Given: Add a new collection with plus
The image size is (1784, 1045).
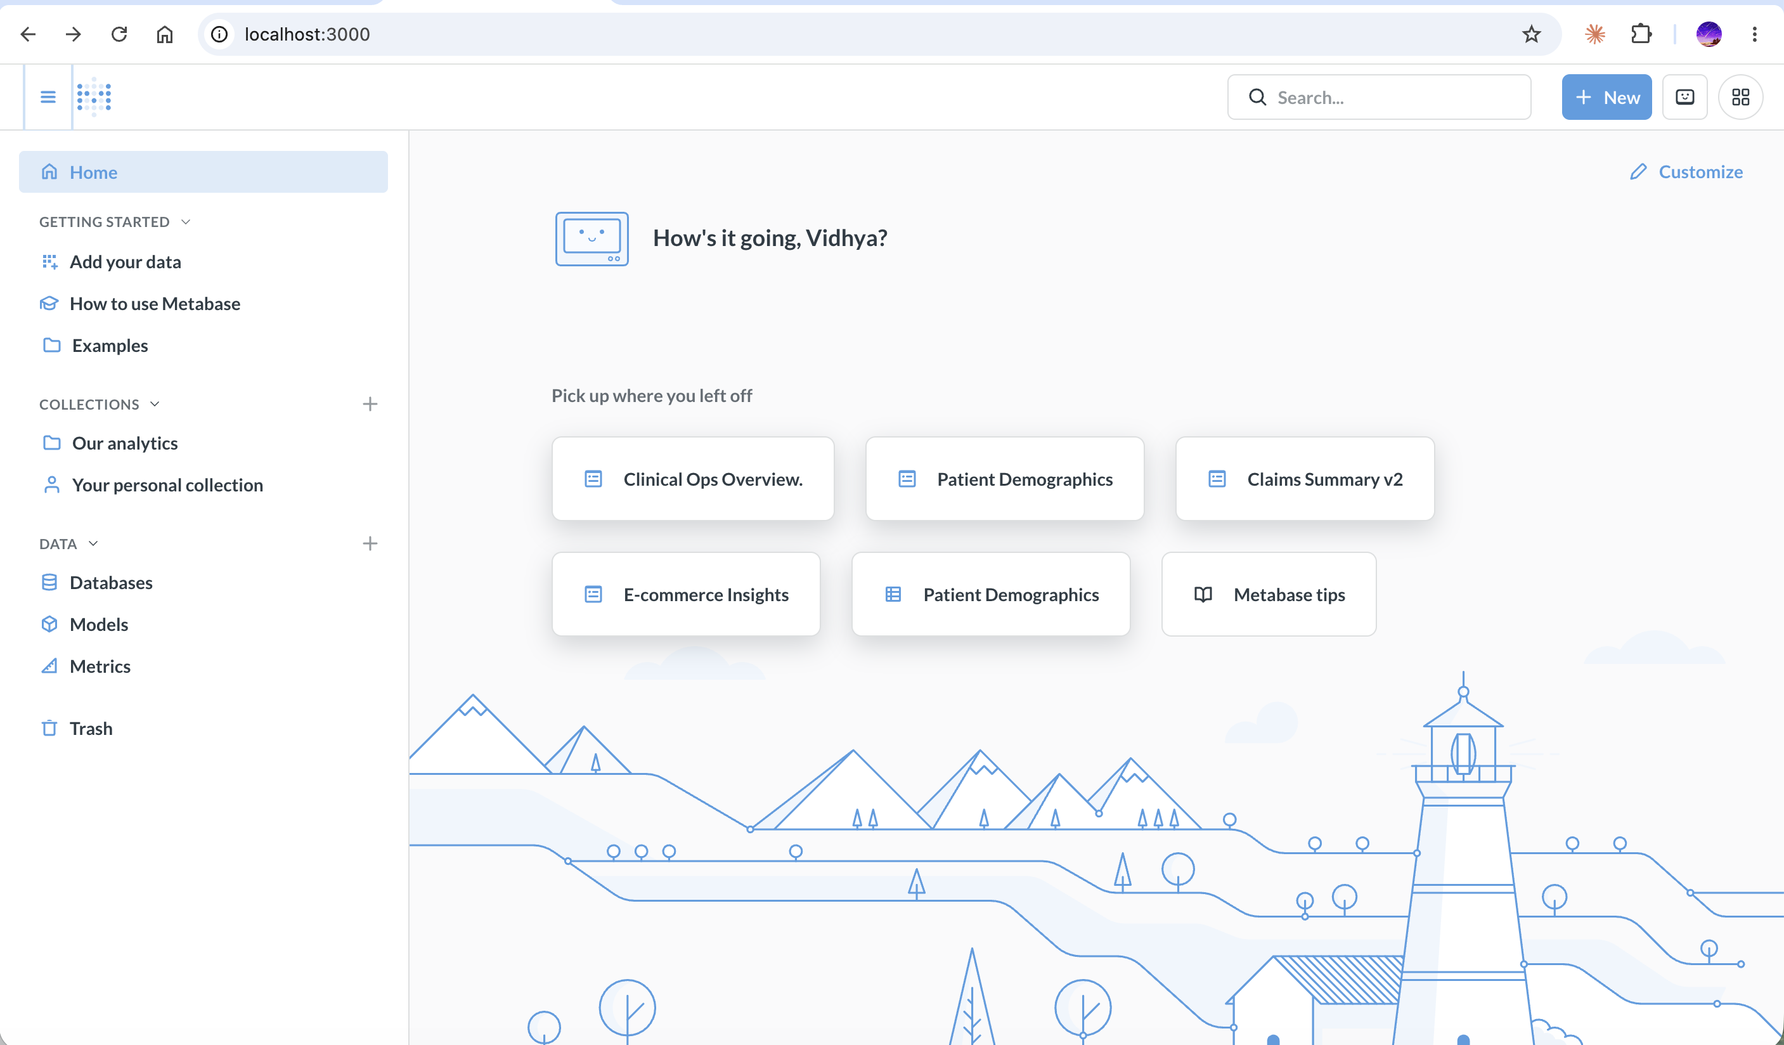Looking at the screenshot, I should click(x=370, y=405).
